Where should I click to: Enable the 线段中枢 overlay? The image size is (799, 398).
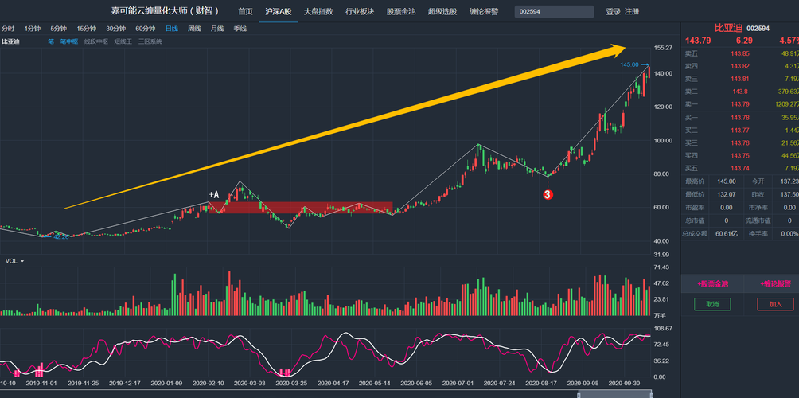[x=95, y=41]
